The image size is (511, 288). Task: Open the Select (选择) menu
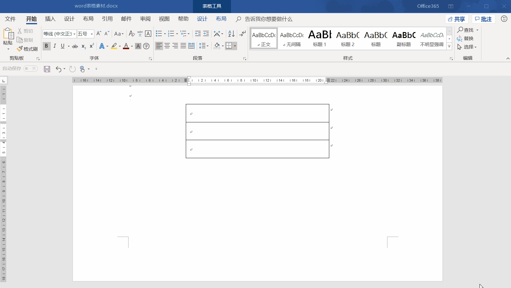[x=467, y=47]
